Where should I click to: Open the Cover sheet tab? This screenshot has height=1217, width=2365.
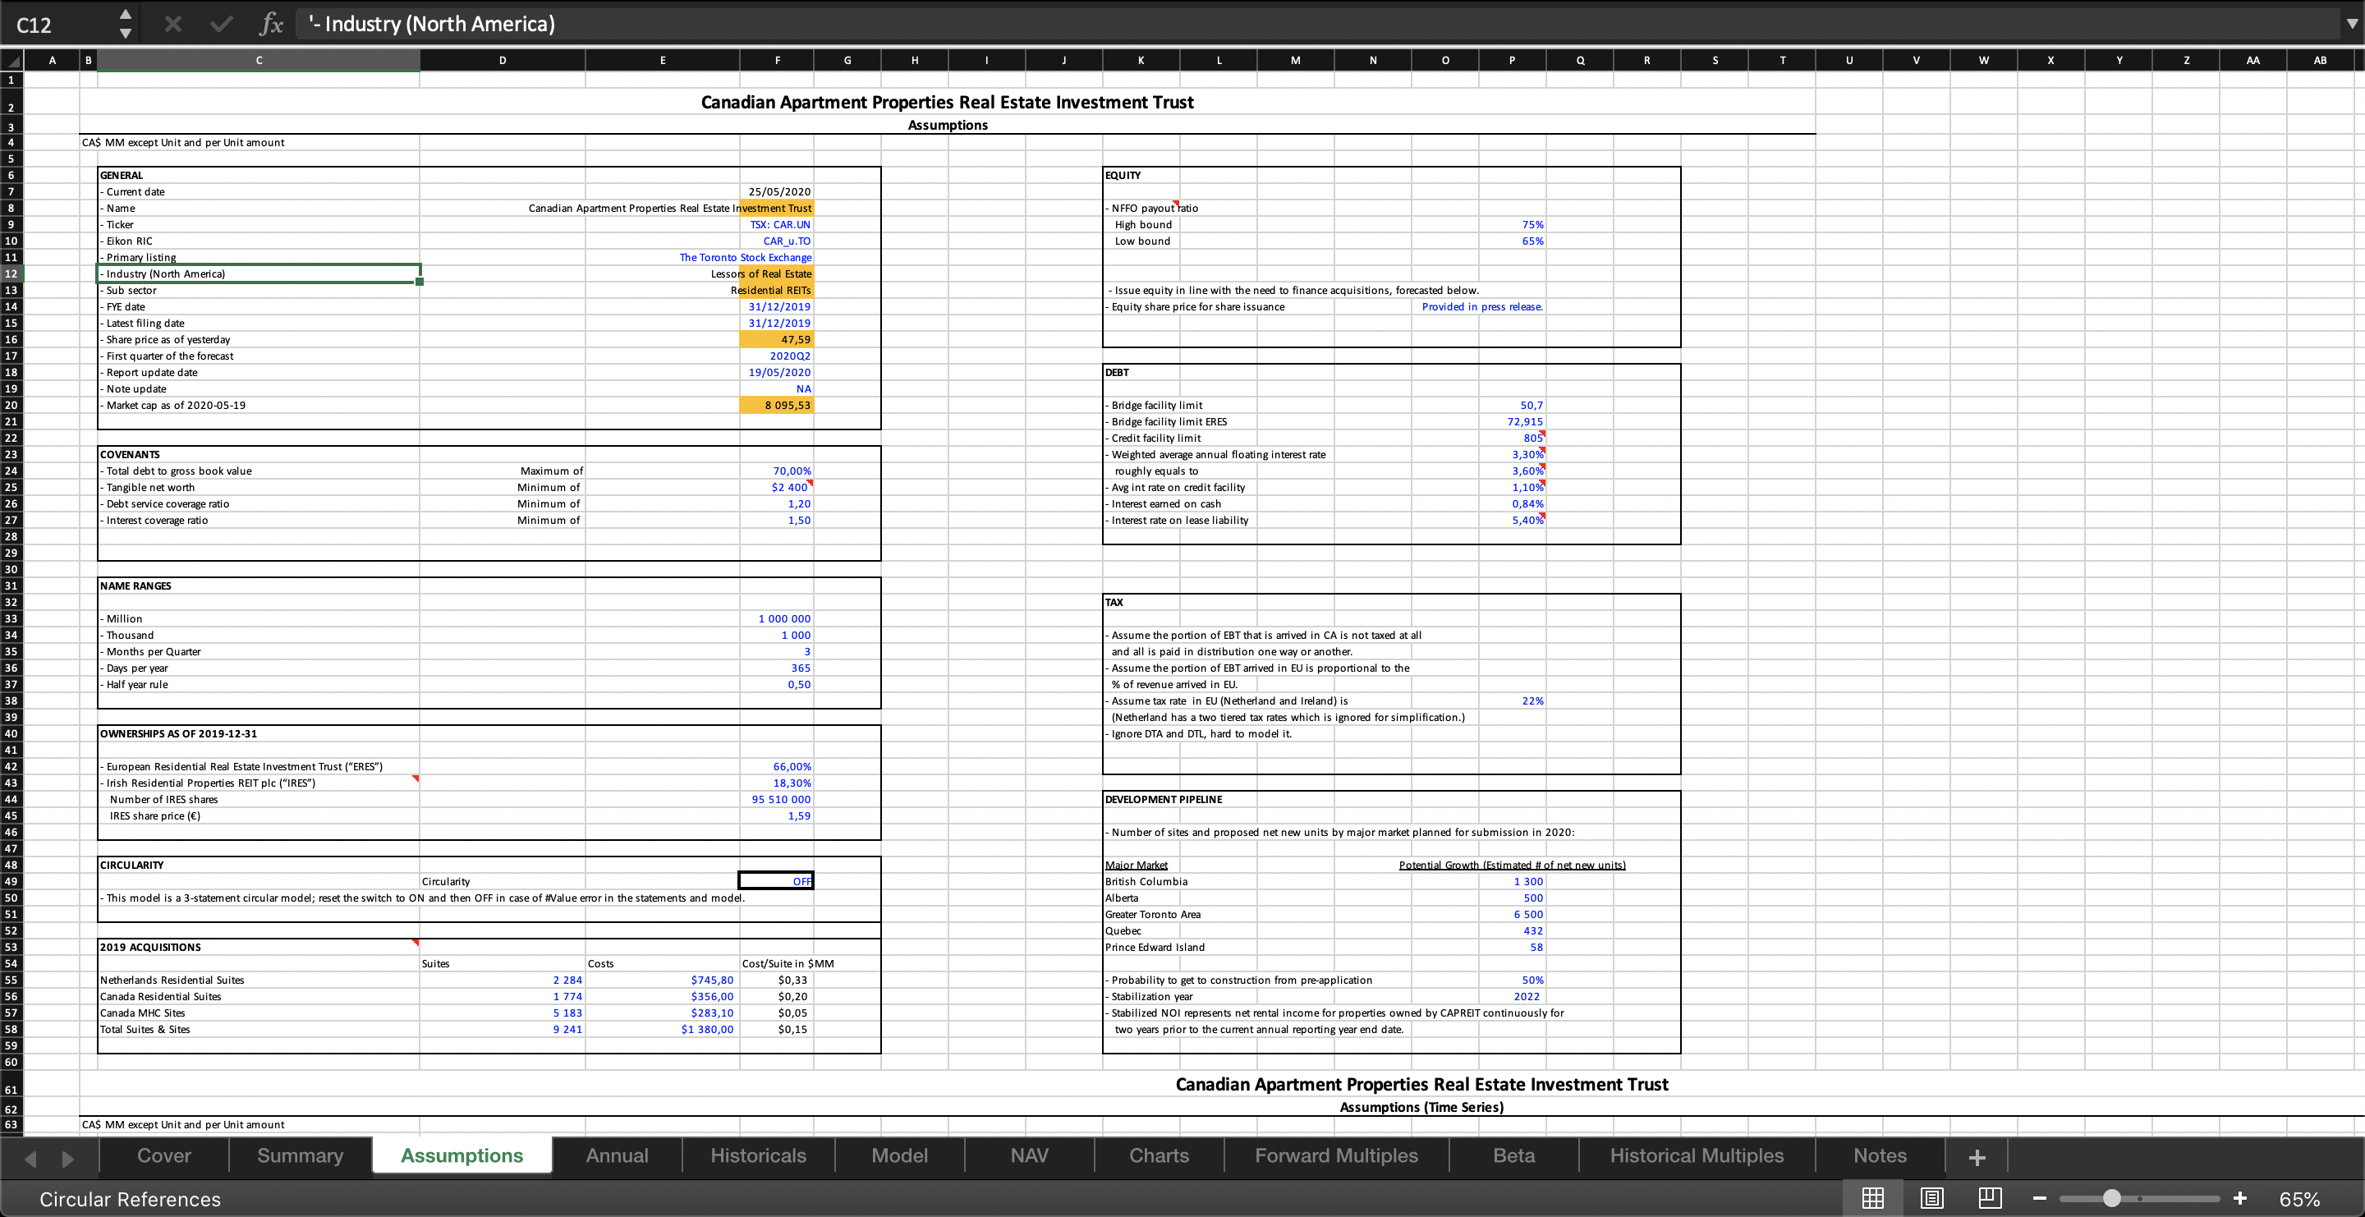164,1155
